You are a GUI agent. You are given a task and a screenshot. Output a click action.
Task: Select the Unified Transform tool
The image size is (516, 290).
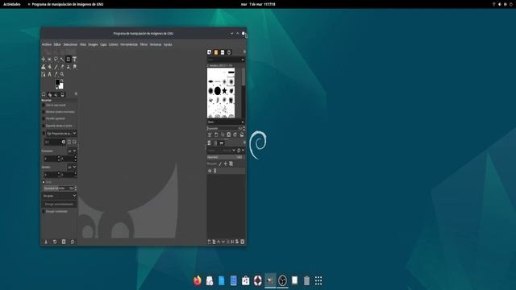point(74,60)
